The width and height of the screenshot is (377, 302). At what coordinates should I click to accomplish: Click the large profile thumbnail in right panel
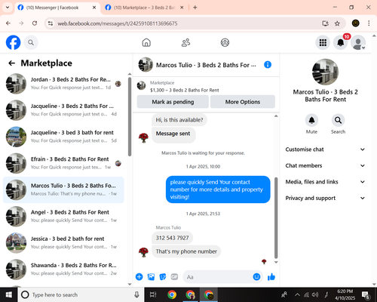coord(325,72)
